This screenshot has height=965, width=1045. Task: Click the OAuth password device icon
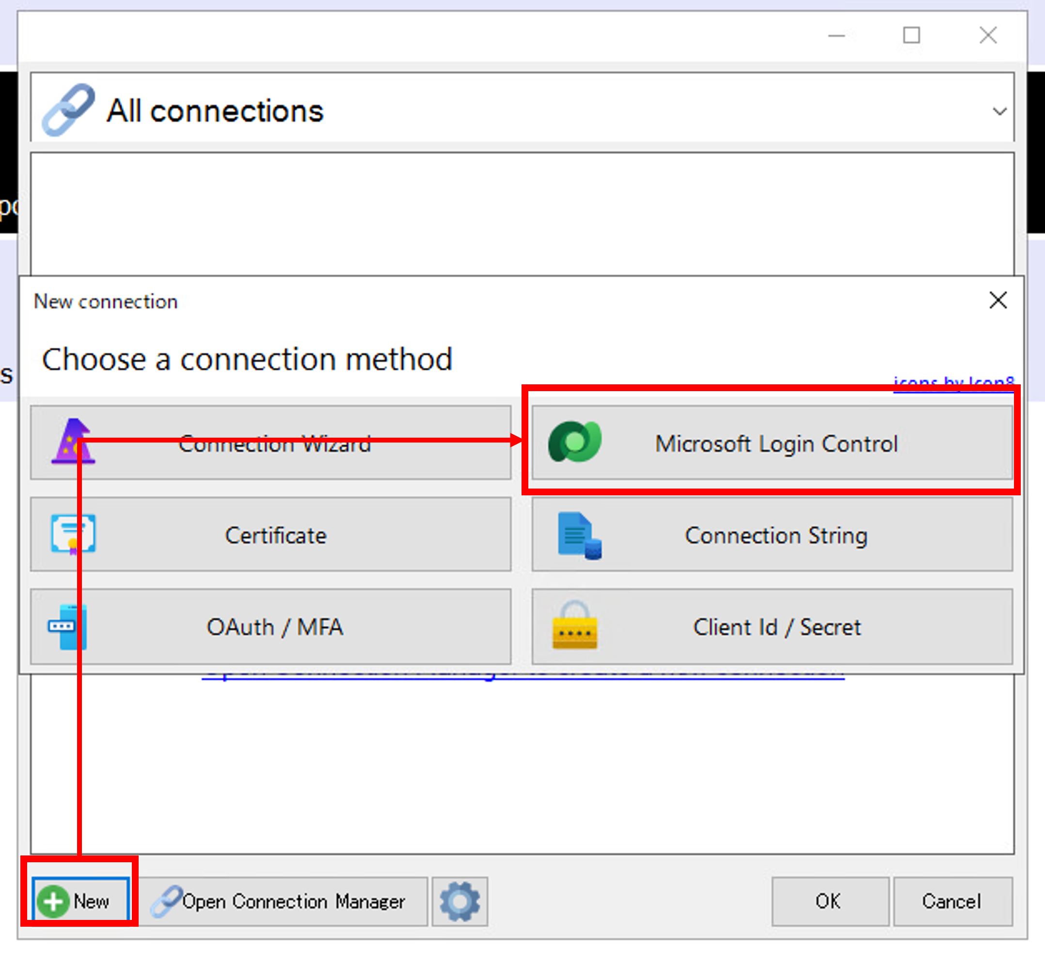click(x=67, y=627)
